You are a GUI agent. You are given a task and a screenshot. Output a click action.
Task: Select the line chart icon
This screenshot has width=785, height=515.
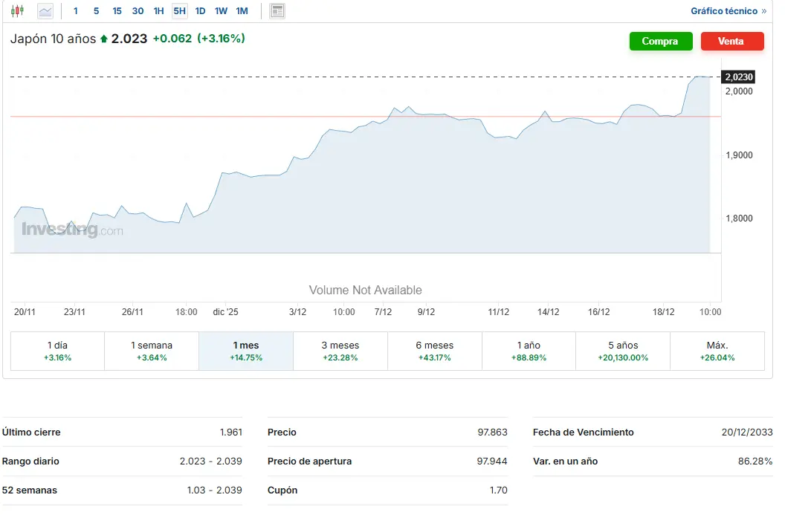tap(45, 10)
